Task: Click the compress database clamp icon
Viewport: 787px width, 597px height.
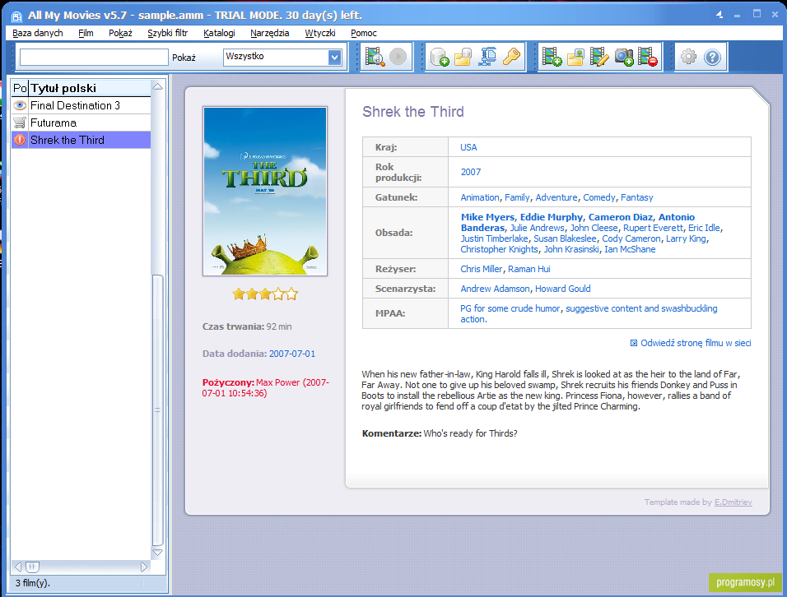Action: (487, 57)
